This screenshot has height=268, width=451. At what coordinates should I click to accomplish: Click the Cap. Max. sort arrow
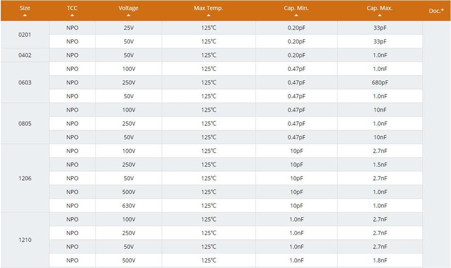[x=380, y=15]
